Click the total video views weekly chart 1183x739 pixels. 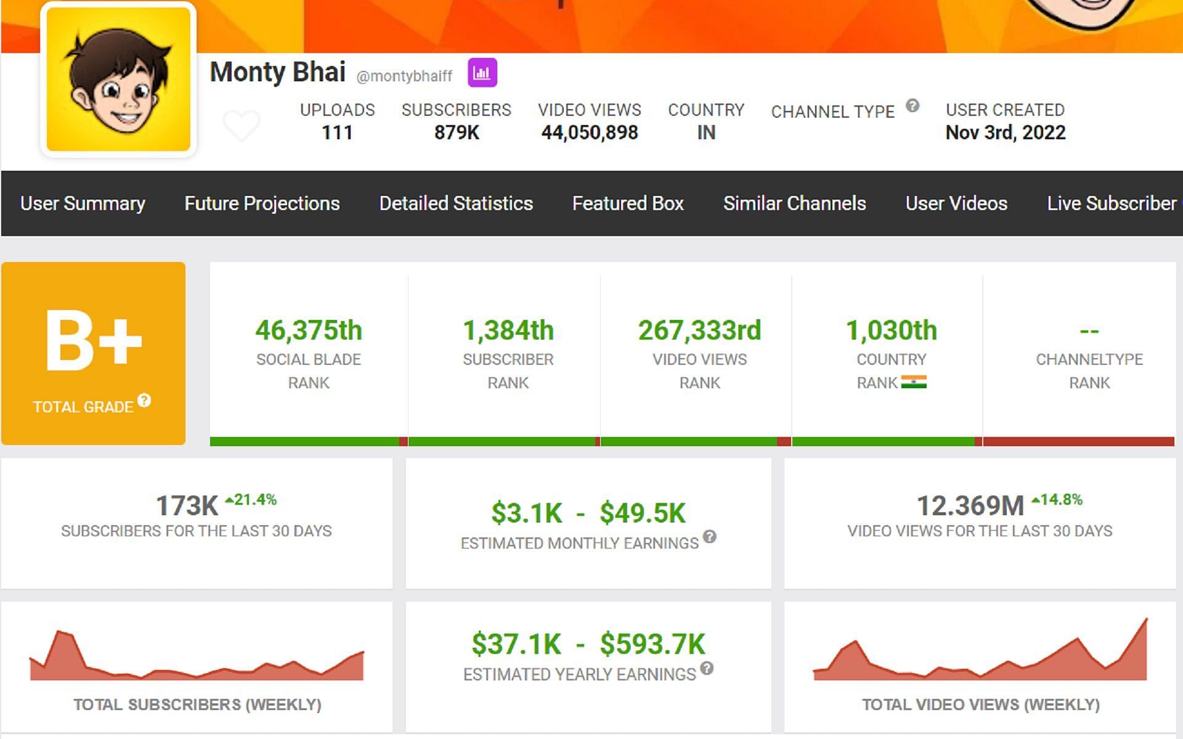pos(980,649)
